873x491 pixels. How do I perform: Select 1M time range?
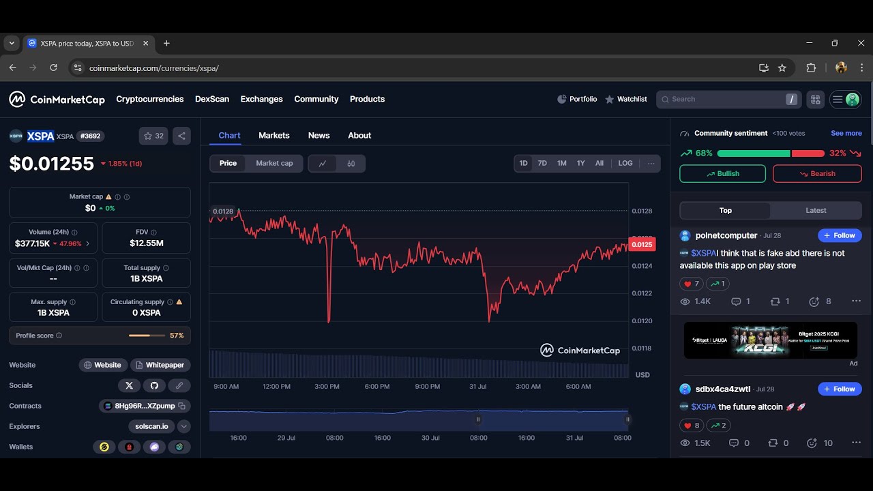[562, 164]
